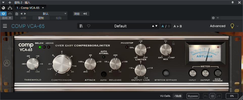Image resolution: width=243 pixels, height=100 pixels.
Task: Select previous preset with up arrow
Action: click(153, 26)
